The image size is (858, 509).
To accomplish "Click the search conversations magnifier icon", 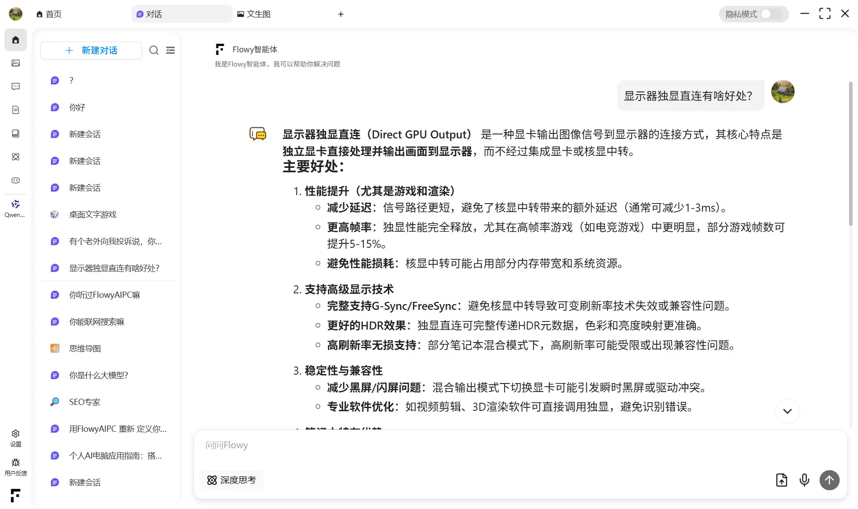I will (154, 50).
